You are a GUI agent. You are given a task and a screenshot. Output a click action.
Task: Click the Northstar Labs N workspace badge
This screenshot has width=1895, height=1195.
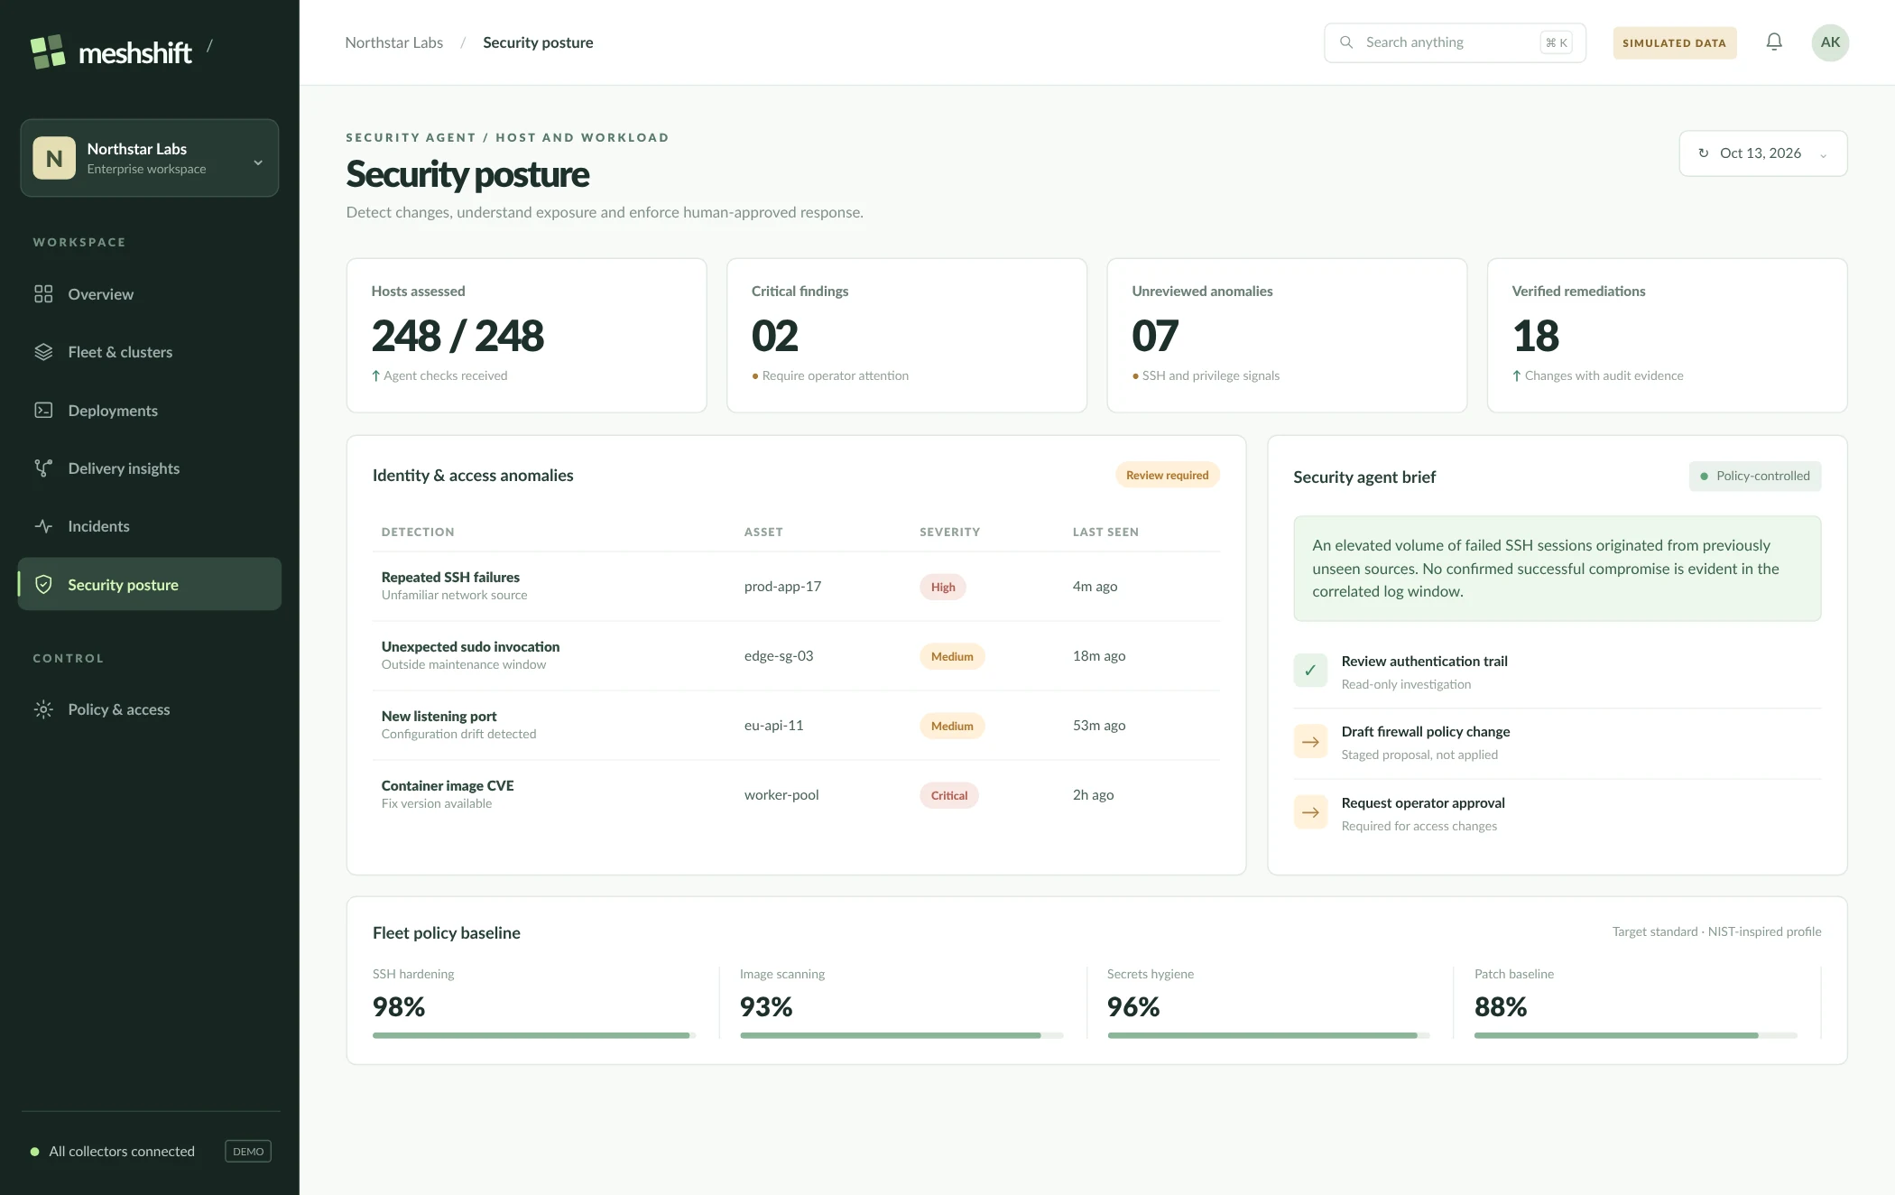(54, 158)
